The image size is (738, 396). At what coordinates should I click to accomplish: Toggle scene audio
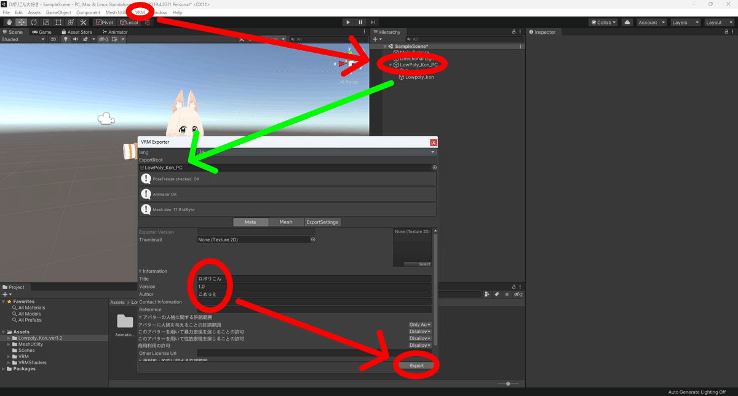(x=75, y=39)
